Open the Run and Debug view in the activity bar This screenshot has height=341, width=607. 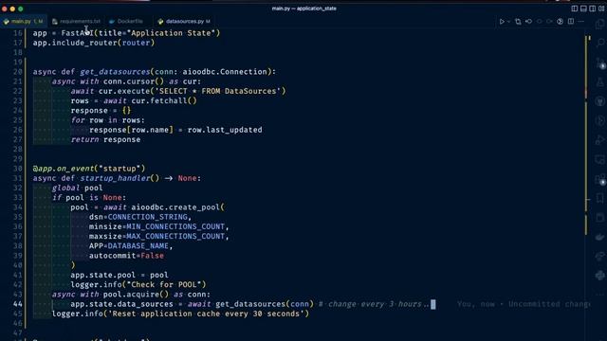click(x=599, y=140)
